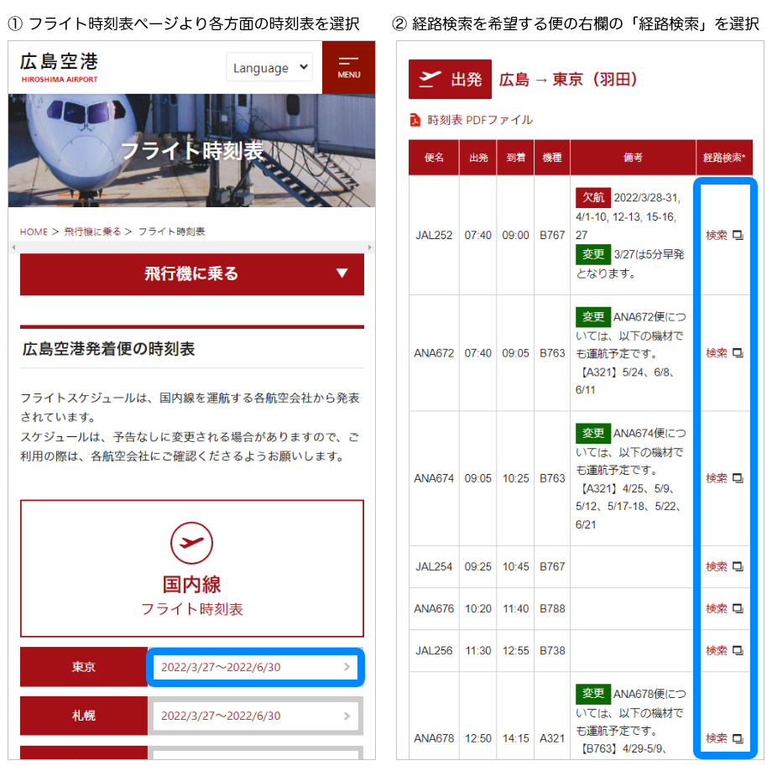Click external-window icon in JAL256 row

pos(738,650)
